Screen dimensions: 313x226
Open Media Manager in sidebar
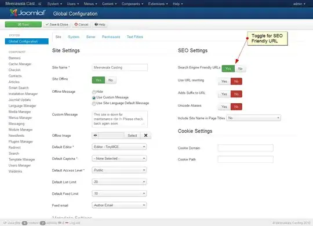point(20,112)
